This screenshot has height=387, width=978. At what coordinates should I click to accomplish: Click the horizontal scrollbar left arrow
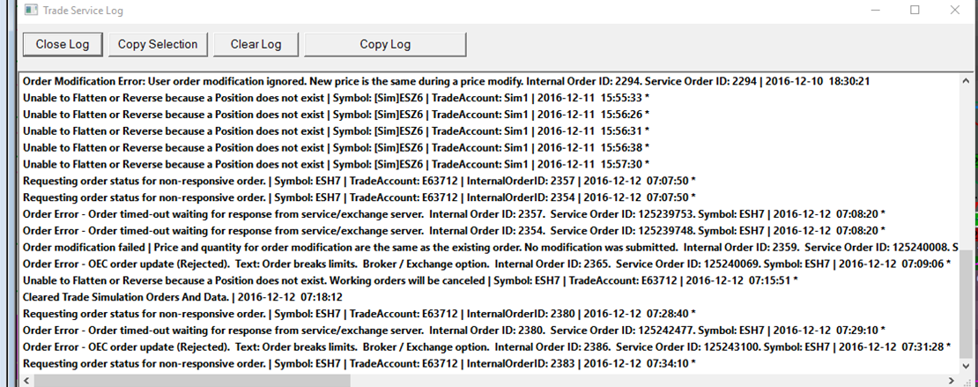pos(27,379)
